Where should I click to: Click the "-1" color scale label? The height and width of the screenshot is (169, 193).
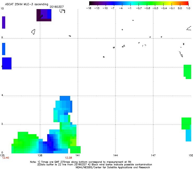pyautogui.click(x=129, y=8)
